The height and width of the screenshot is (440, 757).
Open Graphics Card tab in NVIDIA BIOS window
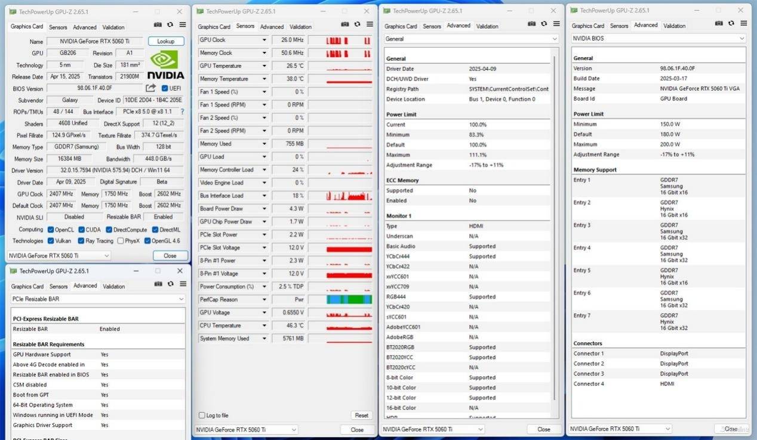pos(587,26)
